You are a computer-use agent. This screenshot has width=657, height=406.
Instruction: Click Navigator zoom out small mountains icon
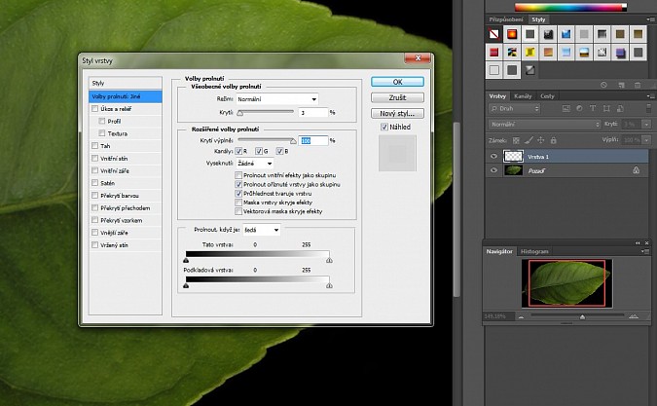tap(522, 317)
